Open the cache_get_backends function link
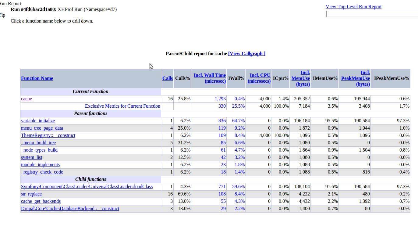 [41, 201]
